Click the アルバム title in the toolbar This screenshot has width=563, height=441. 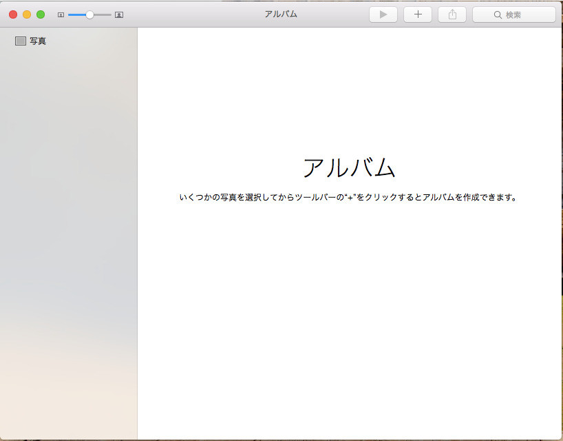click(280, 13)
